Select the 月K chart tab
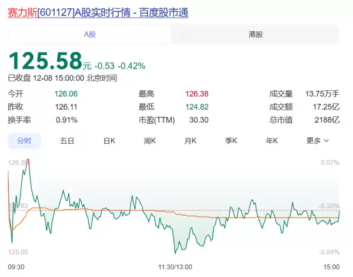The height and width of the screenshot is (277, 353). [190, 141]
